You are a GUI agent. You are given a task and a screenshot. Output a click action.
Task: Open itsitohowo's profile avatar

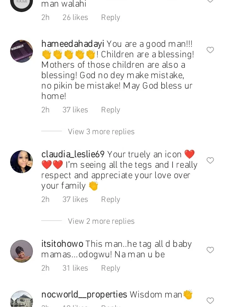22,251
